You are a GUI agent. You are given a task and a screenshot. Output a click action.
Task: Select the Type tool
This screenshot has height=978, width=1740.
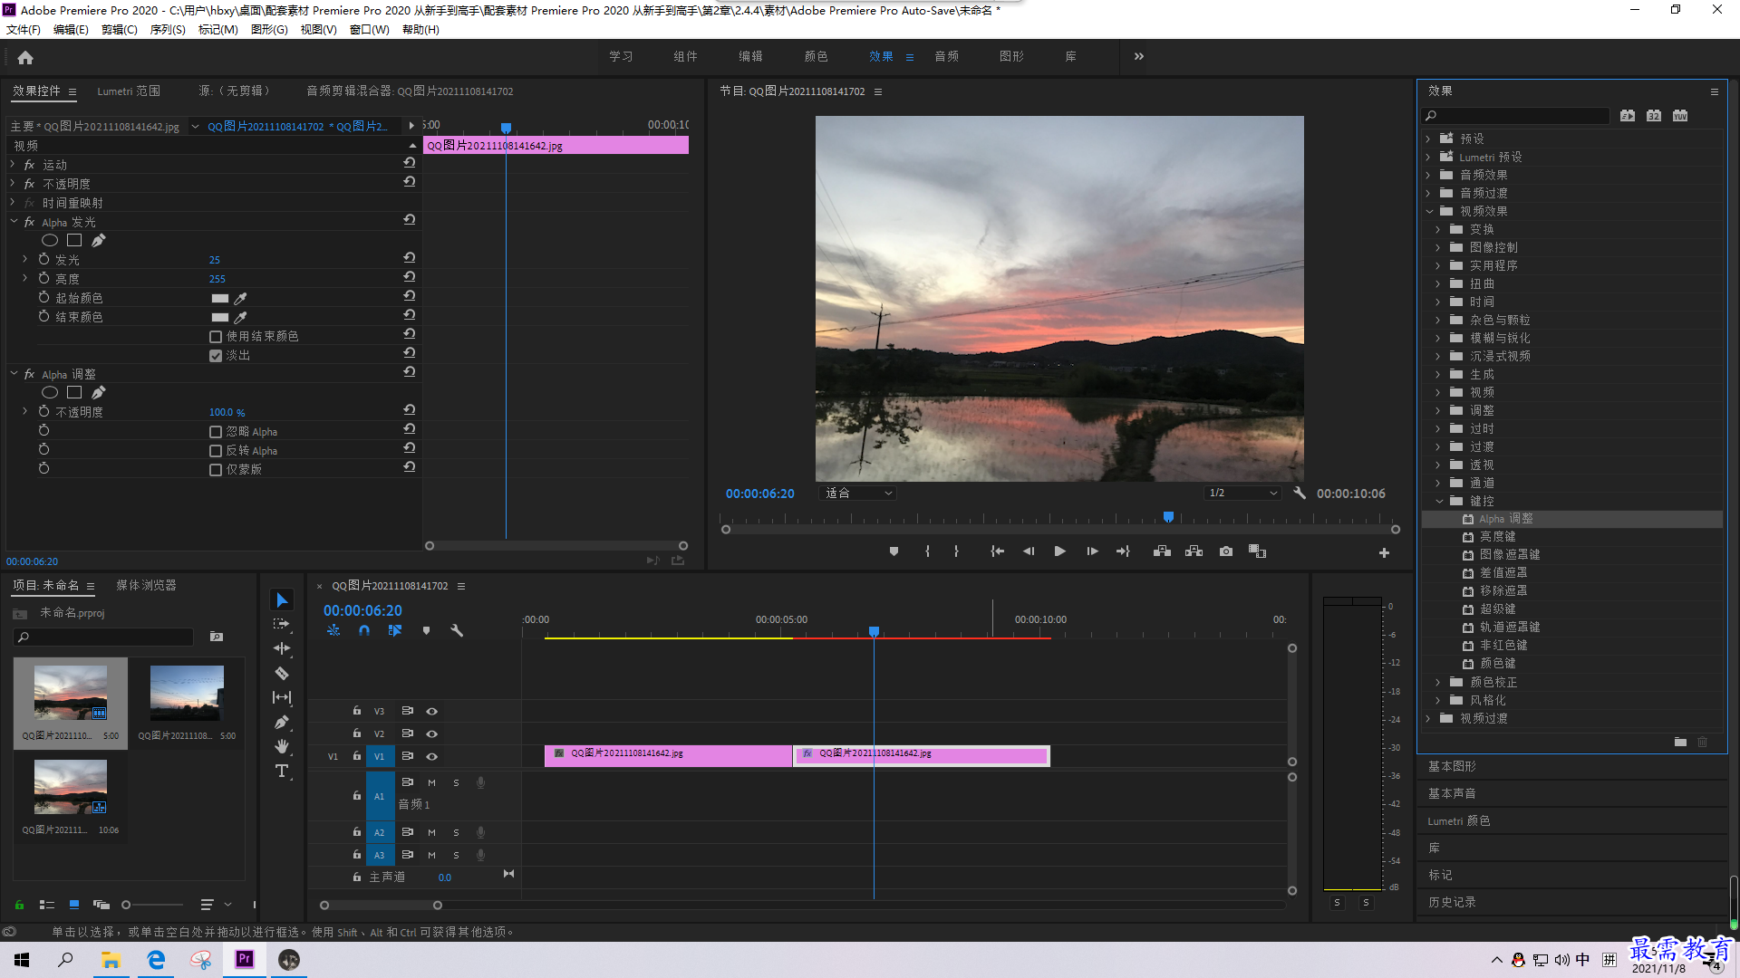tap(282, 771)
